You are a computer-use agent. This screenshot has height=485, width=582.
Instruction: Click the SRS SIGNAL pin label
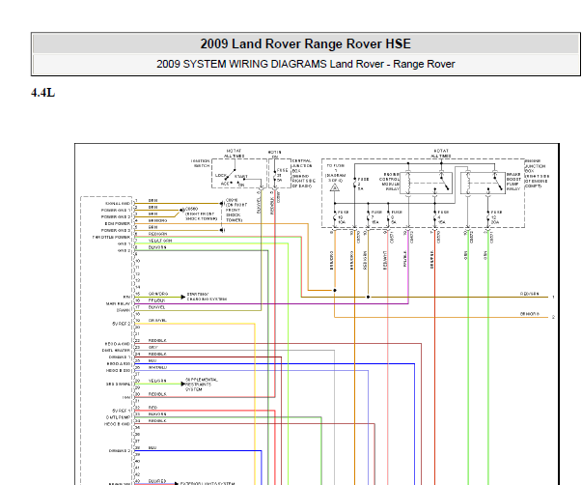click(x=119, y=384)
